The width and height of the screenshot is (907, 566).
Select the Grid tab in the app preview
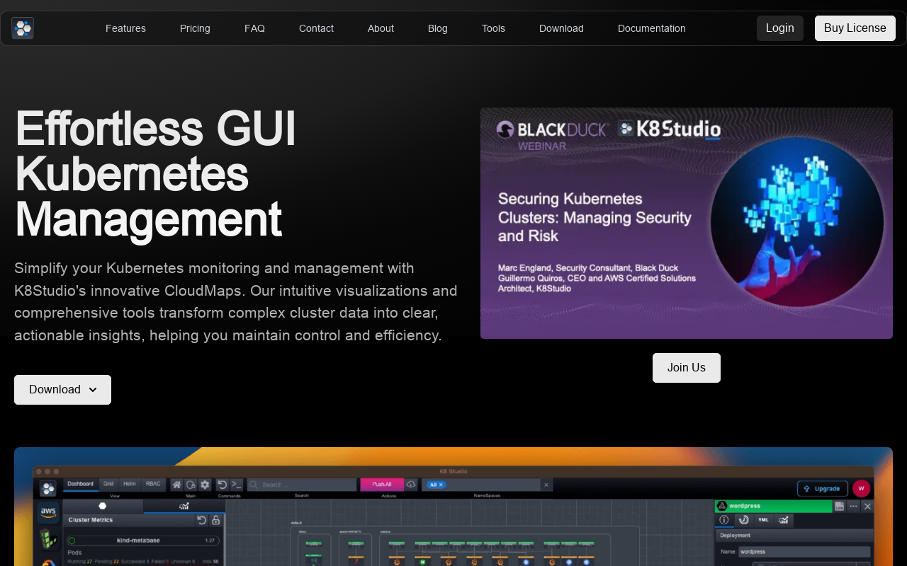point(108,484)
